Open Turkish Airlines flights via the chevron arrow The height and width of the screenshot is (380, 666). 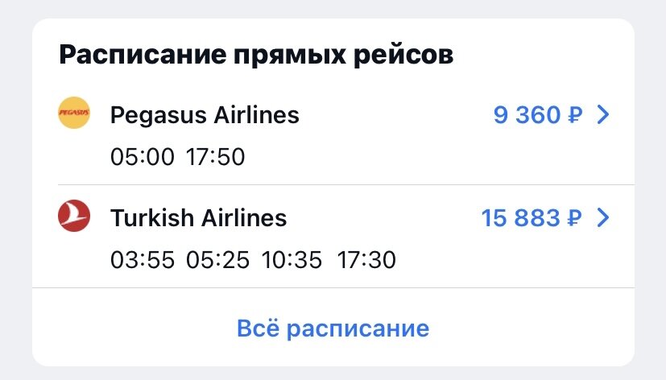point(603,218)
